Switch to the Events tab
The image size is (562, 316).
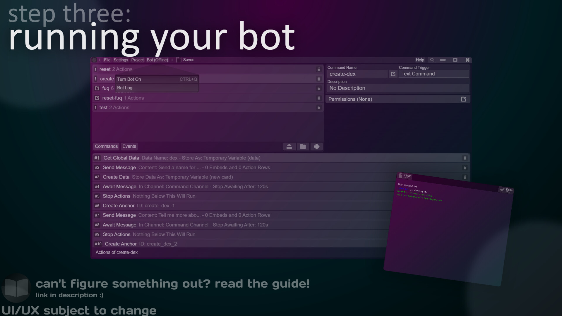[129, 146]
